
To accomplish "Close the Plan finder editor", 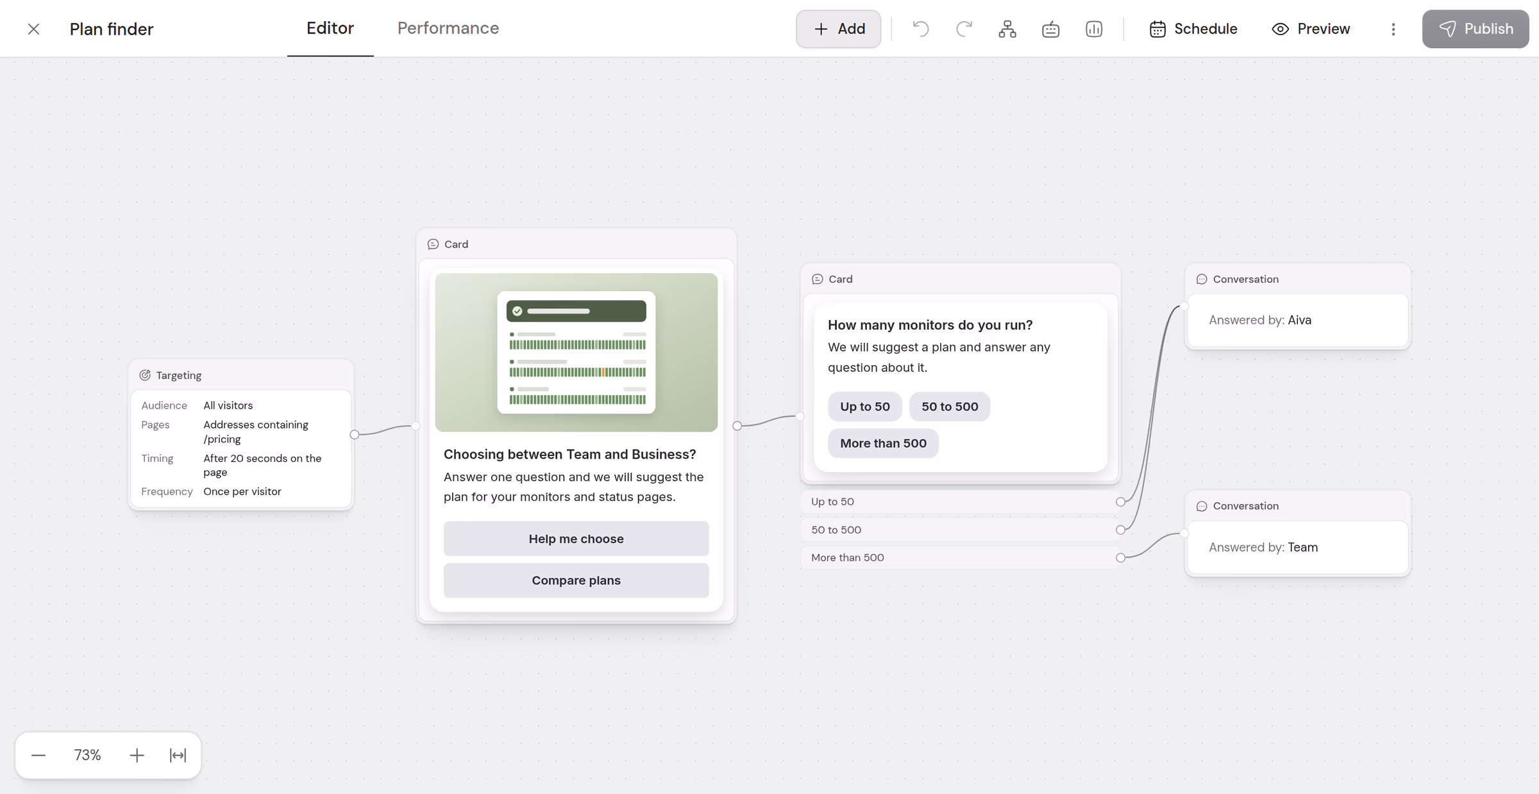I will [34, 29].
